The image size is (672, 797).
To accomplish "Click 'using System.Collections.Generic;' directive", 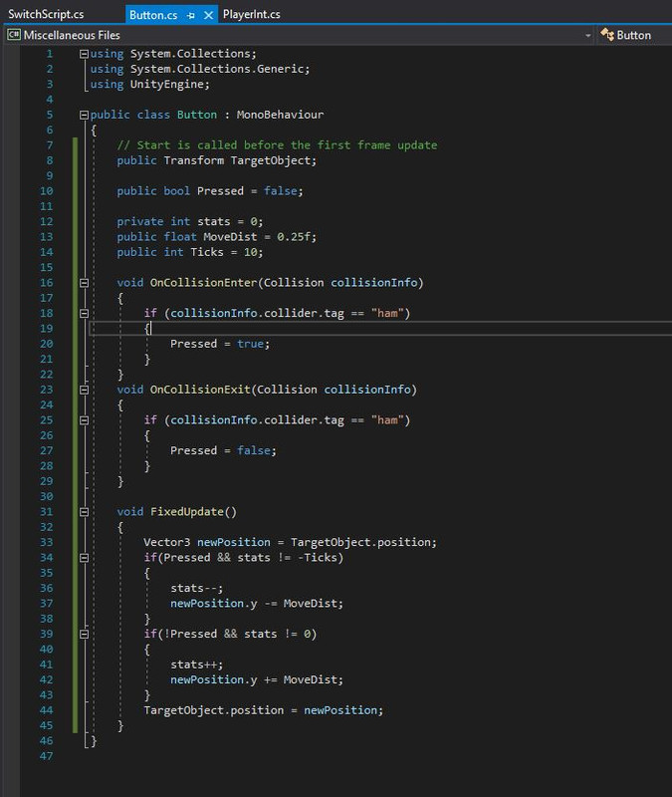I will point(200,69).
